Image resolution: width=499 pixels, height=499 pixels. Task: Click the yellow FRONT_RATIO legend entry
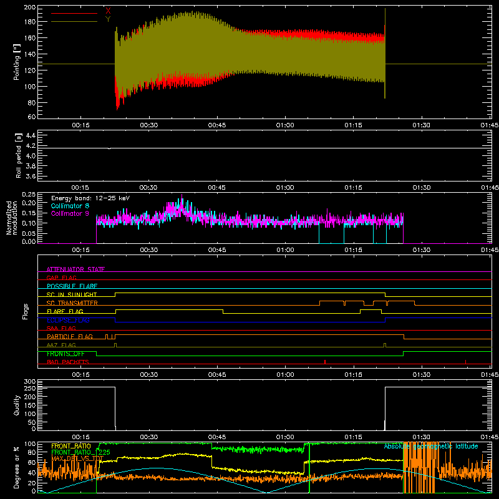71,446
